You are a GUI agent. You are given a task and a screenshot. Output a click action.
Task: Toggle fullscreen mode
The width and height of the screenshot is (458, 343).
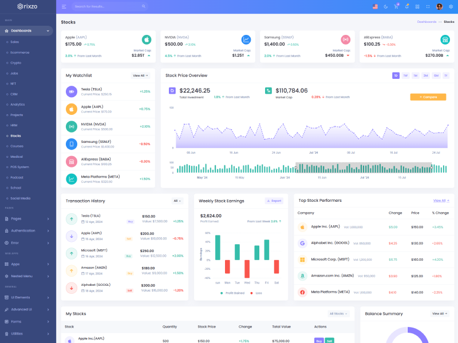(428, 6)
